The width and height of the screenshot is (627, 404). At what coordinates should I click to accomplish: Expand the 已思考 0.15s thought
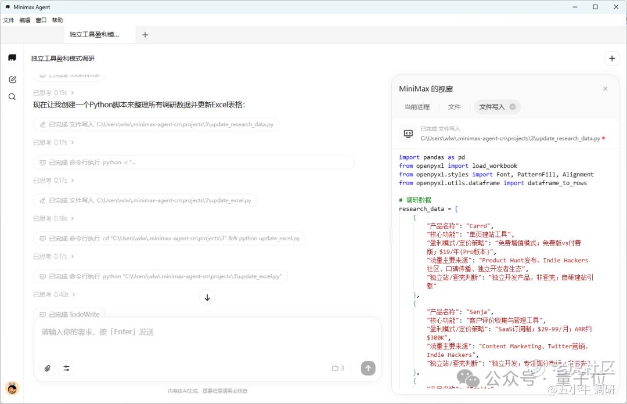point(53,92)
